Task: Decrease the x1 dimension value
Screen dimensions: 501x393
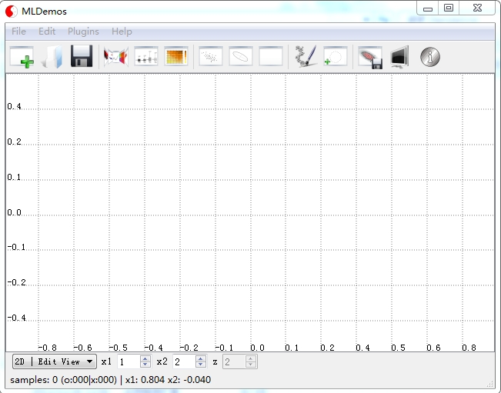Action: coord(145,365)
